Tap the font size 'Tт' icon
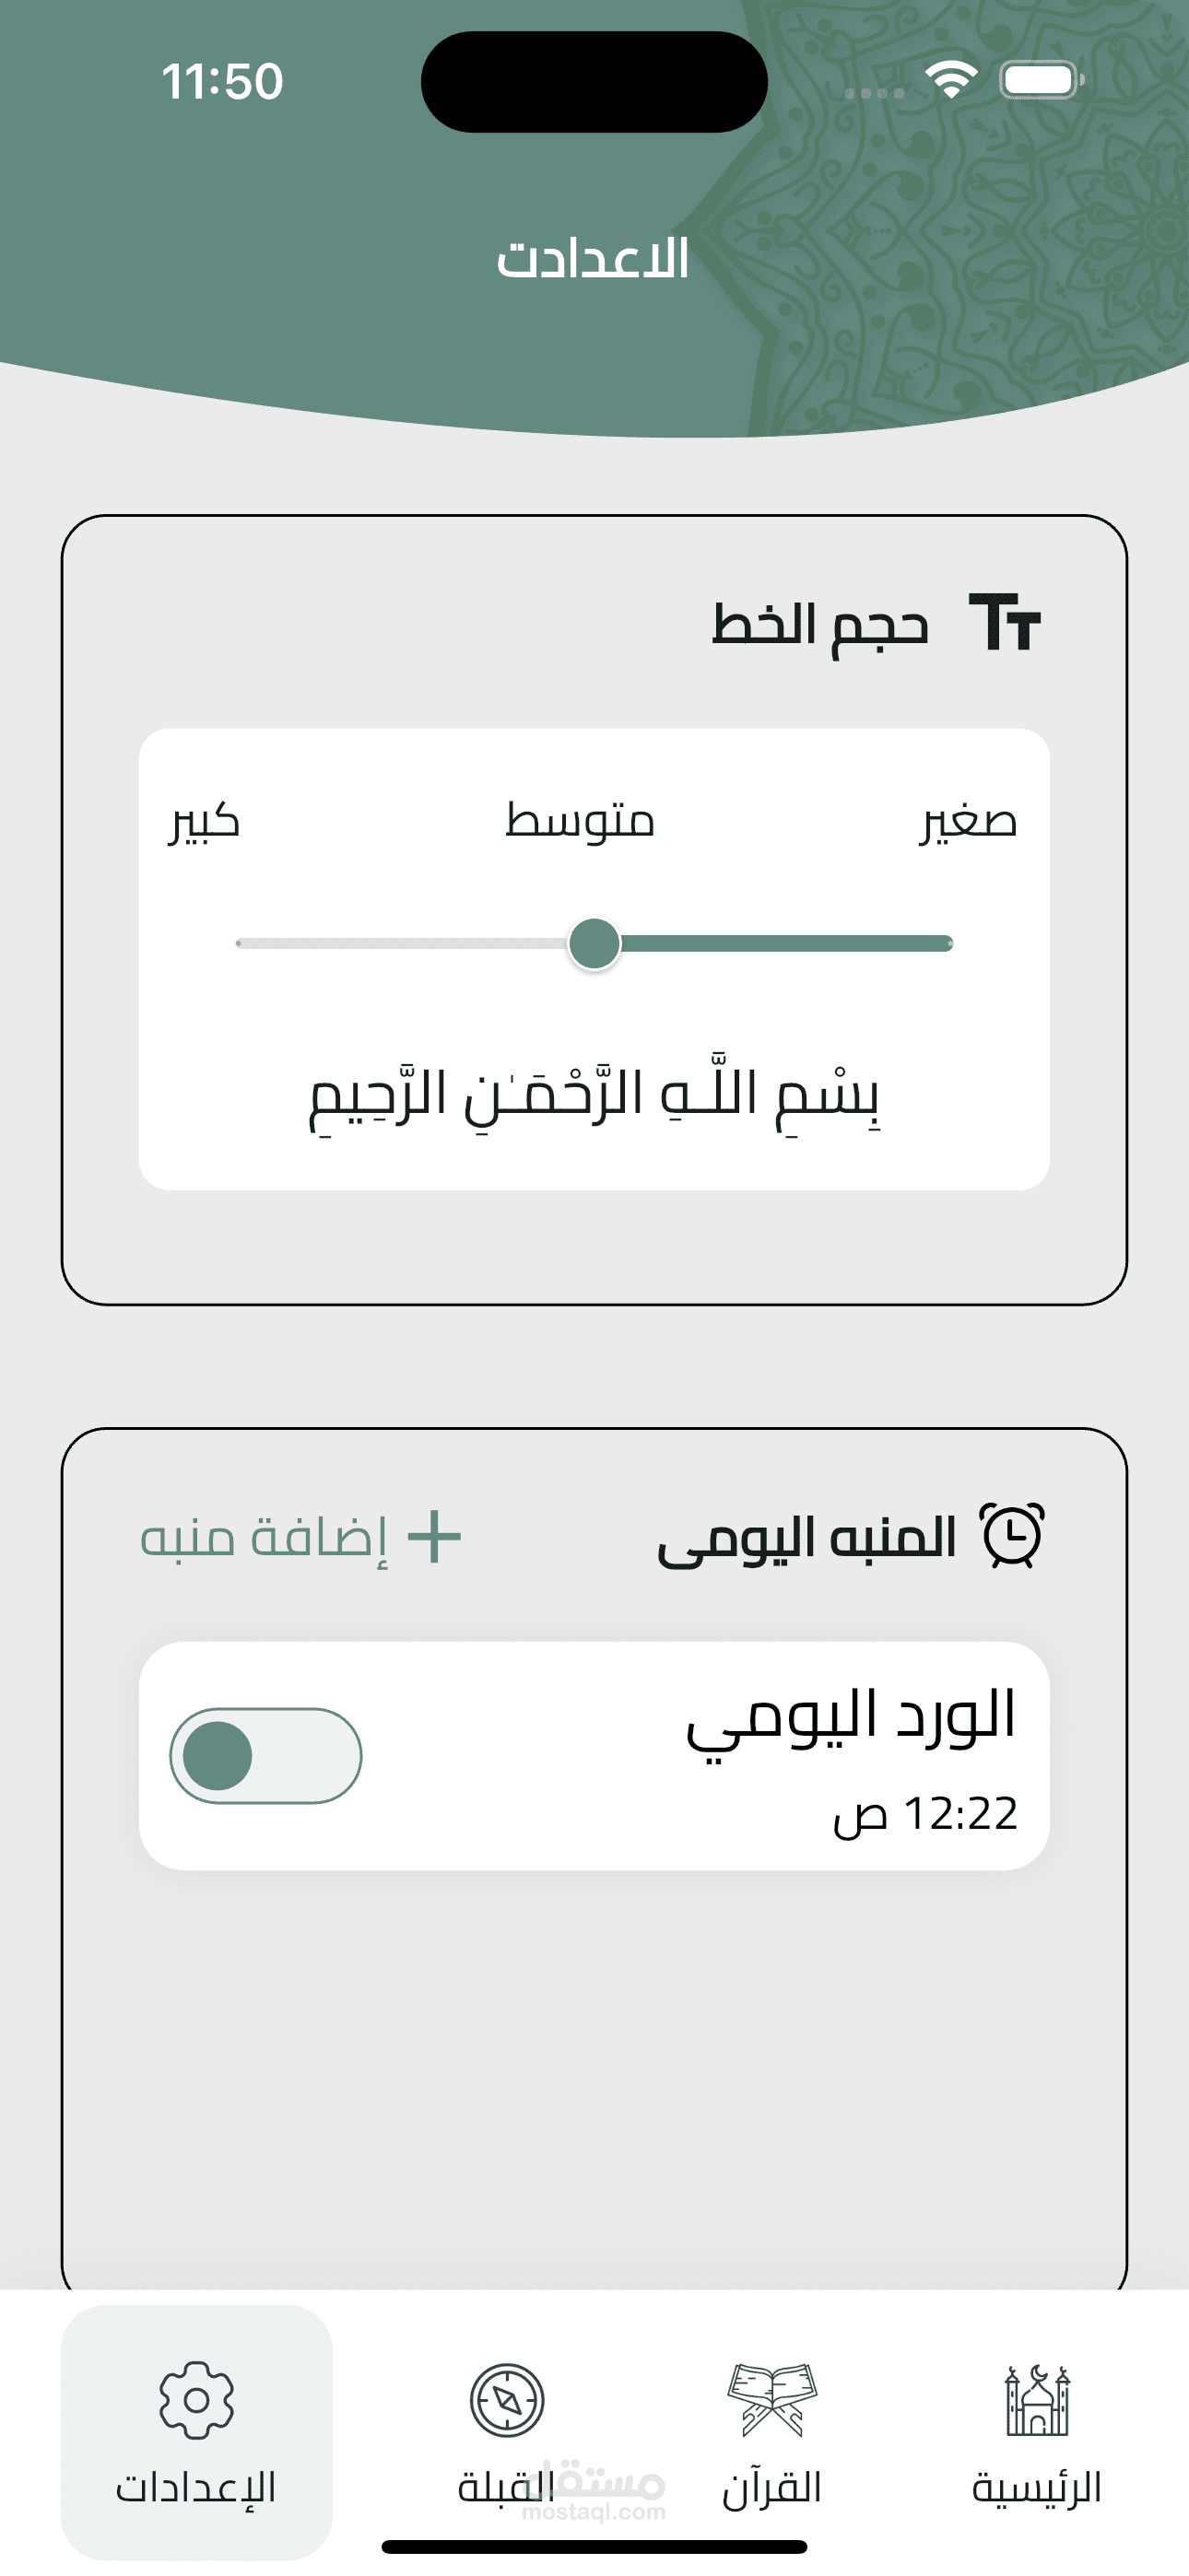Image resolution: width=1189 pixels, height=2576 pixels. 1005,623
